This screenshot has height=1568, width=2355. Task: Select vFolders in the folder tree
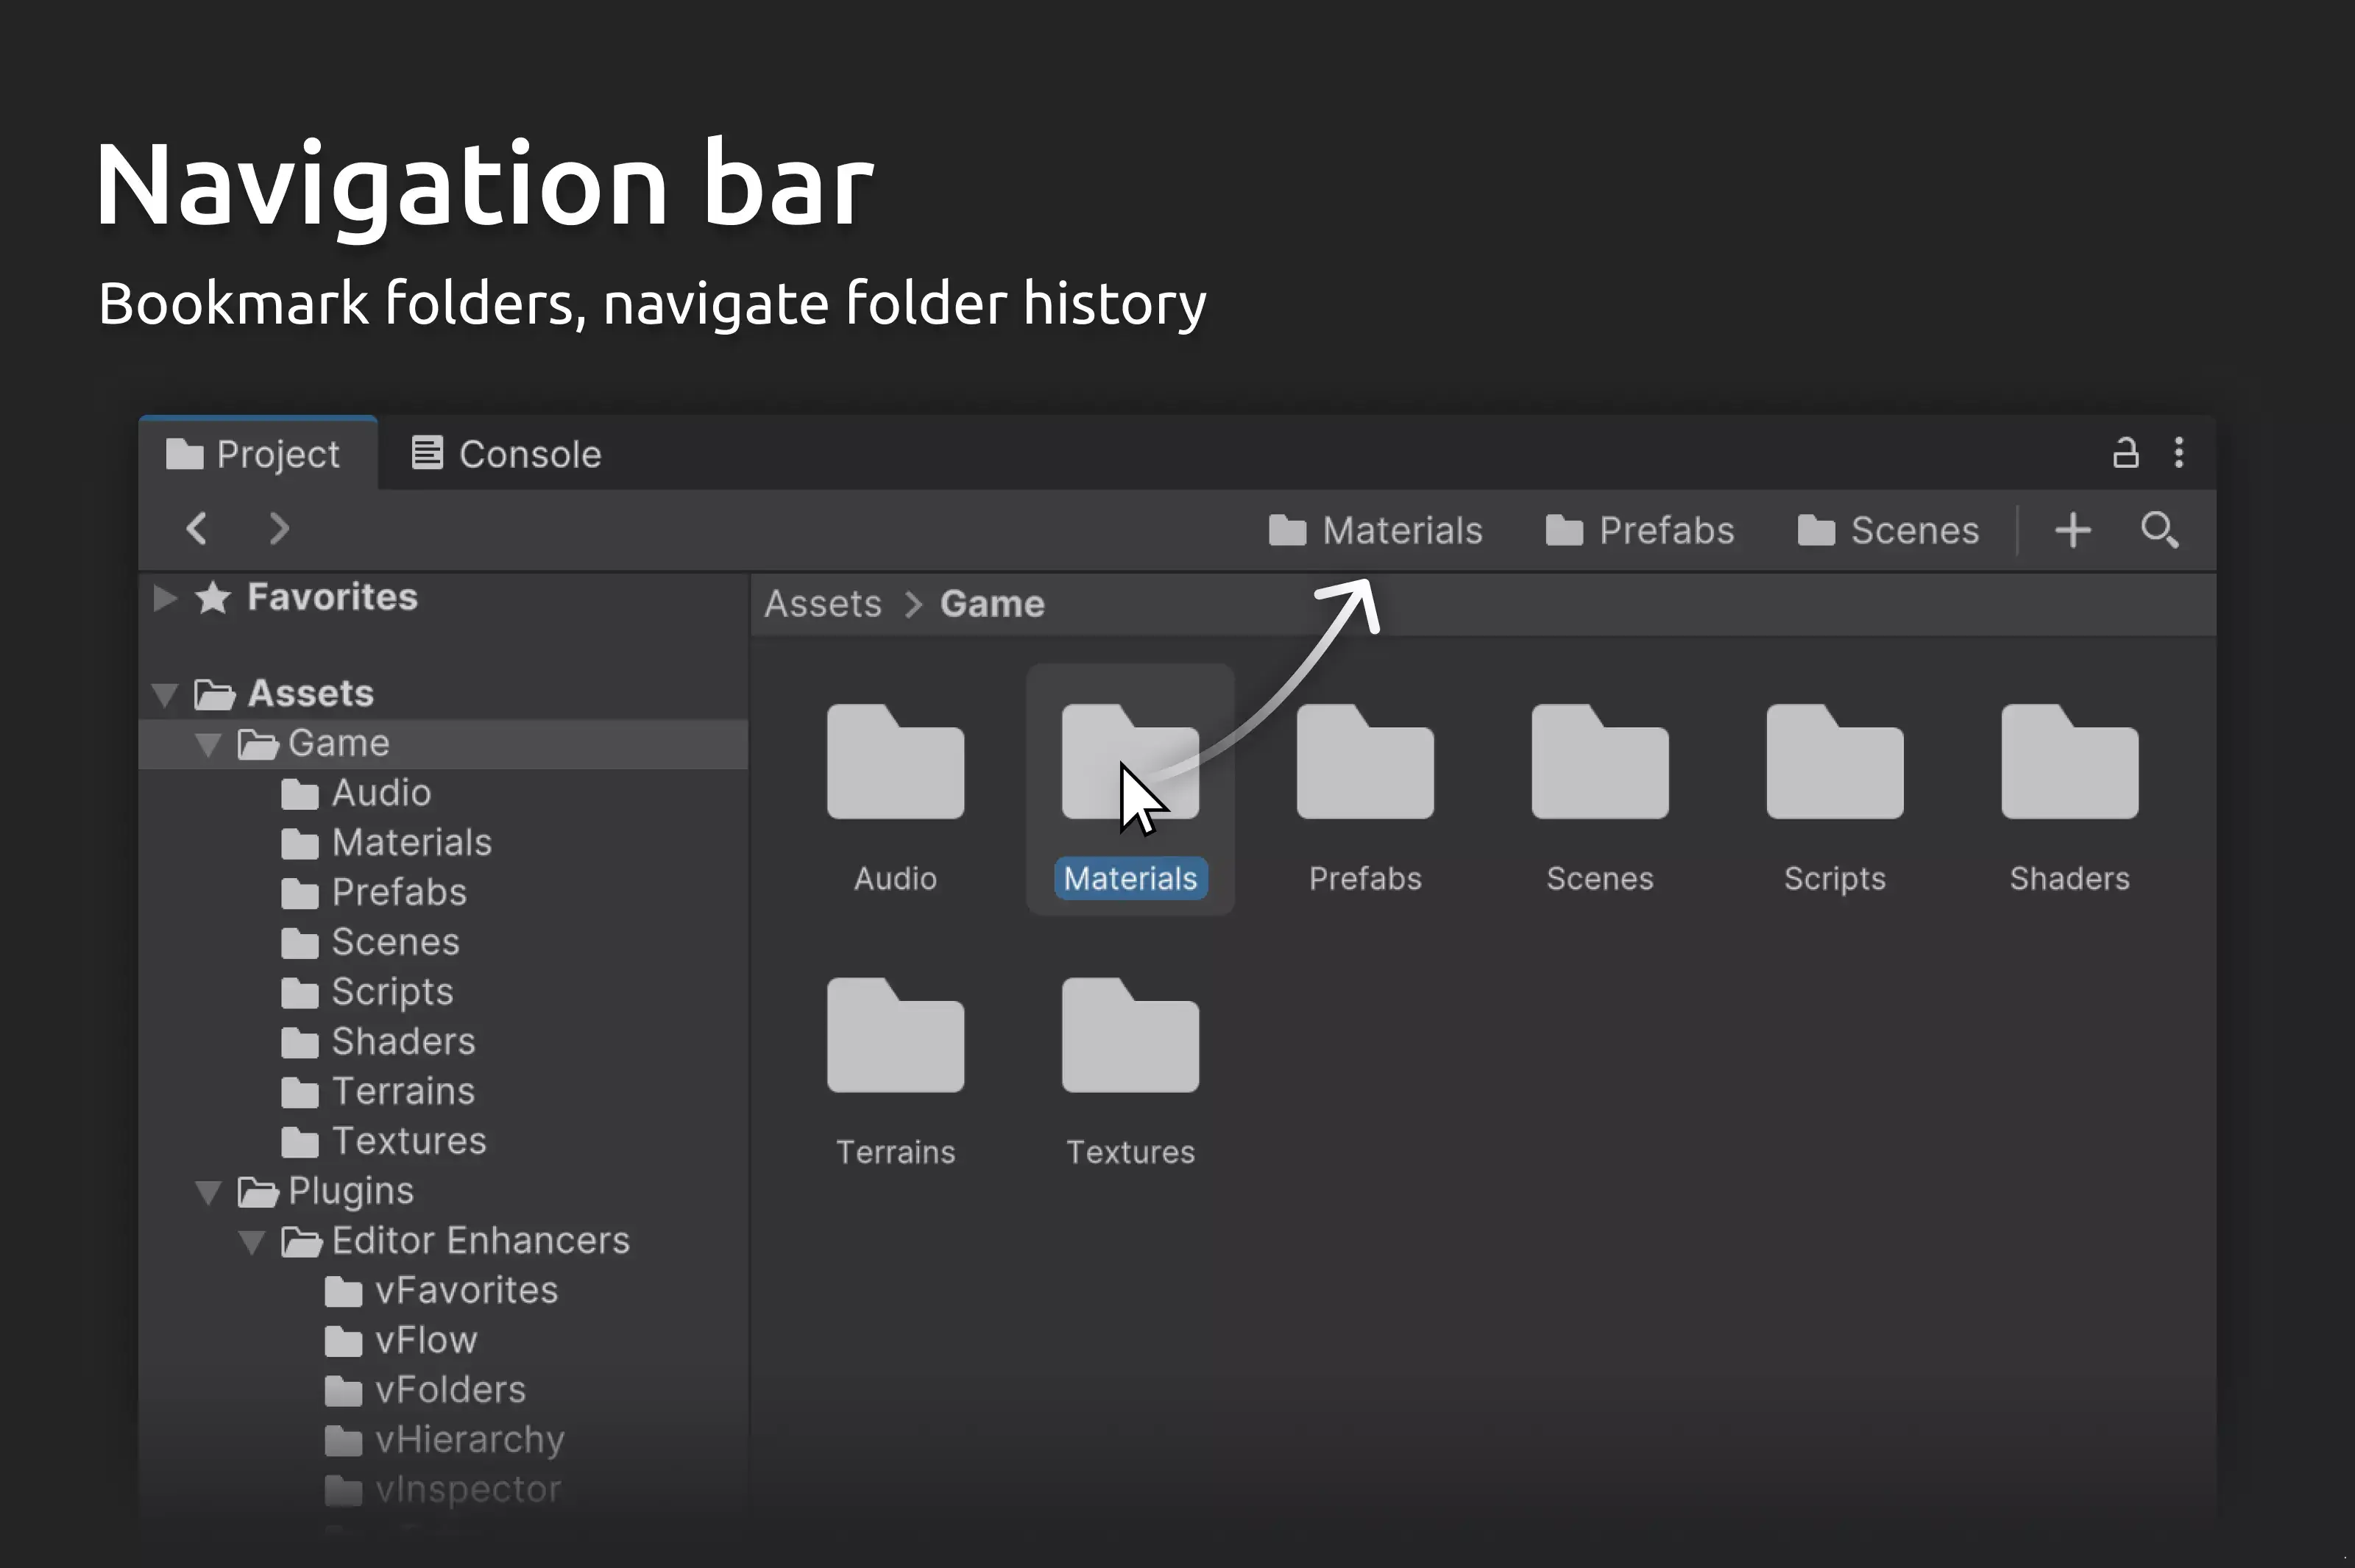[425, 1390]
